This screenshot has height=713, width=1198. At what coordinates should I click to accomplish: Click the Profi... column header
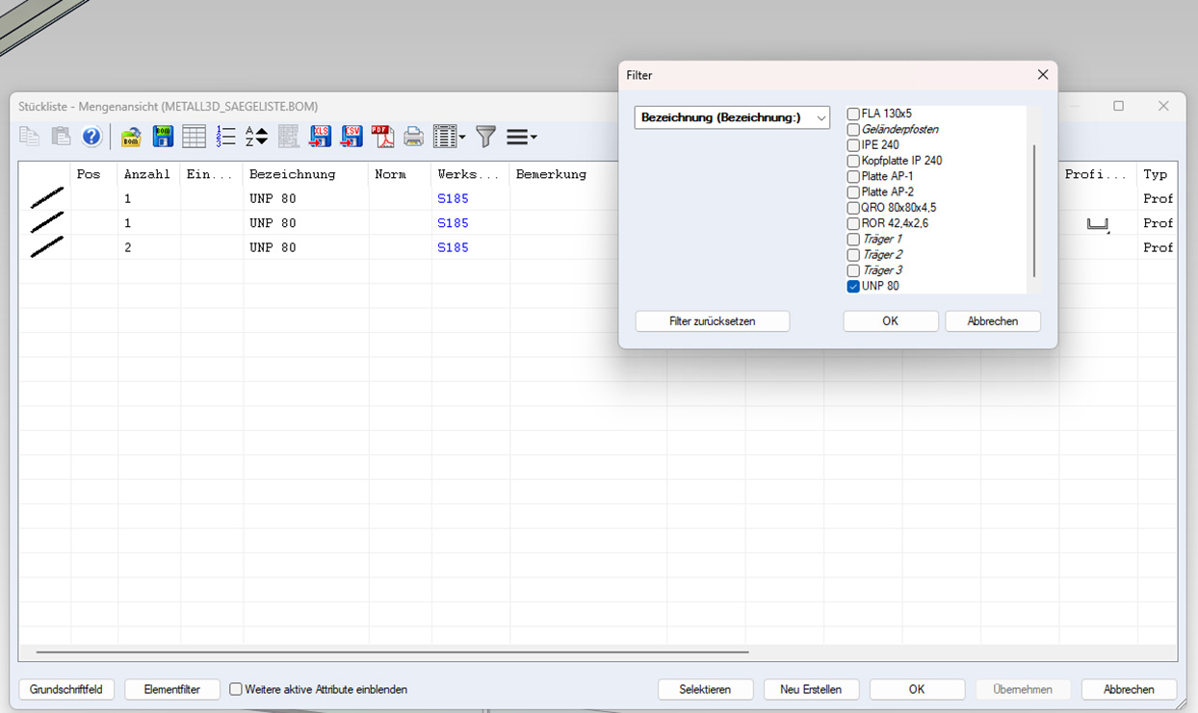1098,174
